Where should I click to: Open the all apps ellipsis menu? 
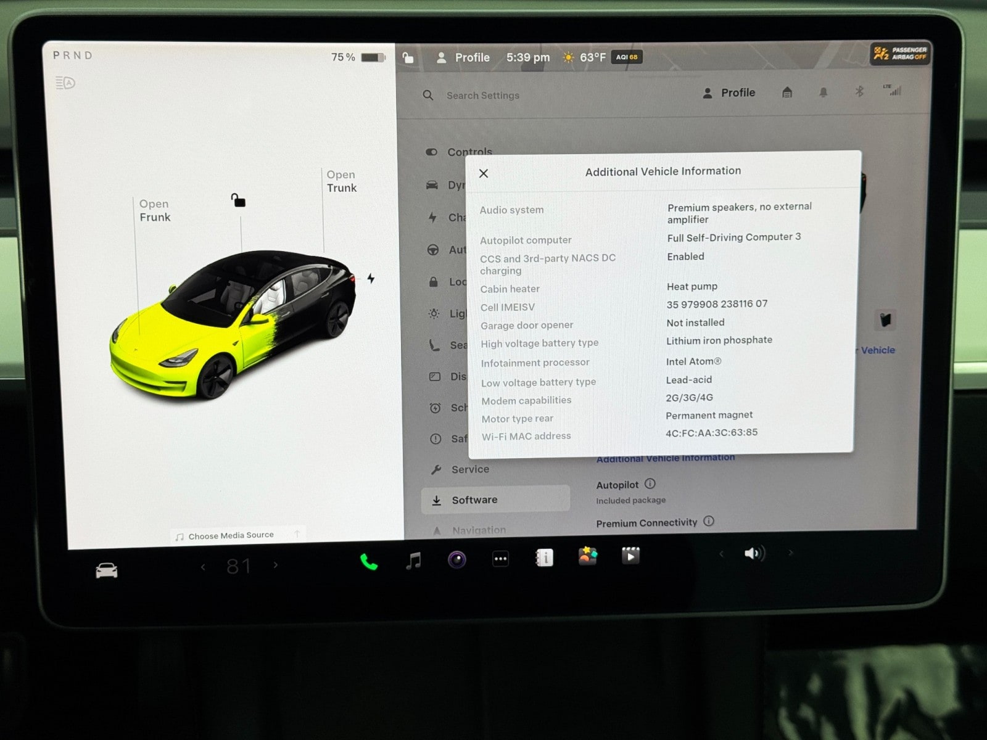click(500, 559)
